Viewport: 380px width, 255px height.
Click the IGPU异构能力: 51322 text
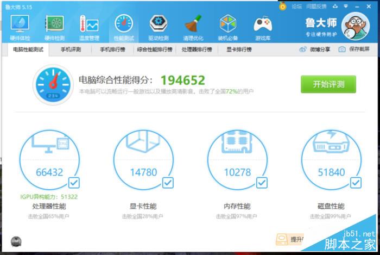click(49, 197)
